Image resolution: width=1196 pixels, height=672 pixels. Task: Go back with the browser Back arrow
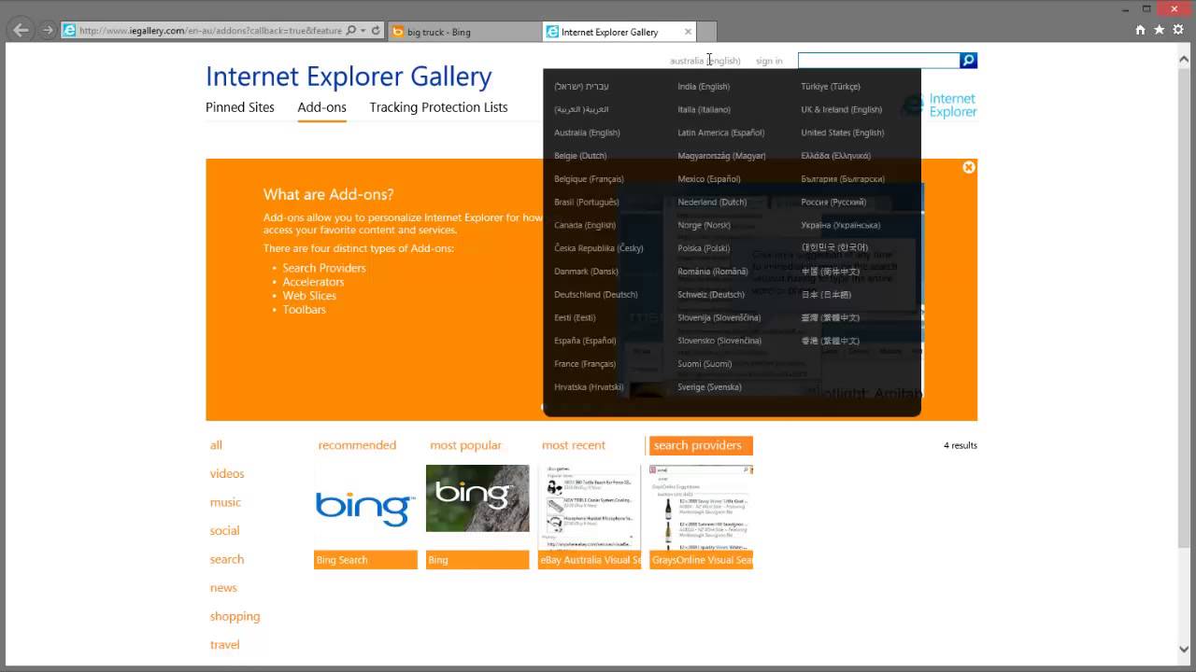(21, 30)
